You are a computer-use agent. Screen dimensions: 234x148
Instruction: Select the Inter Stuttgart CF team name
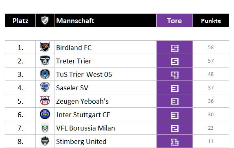click(83, 115)
